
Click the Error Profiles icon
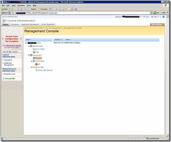(34, 61)
